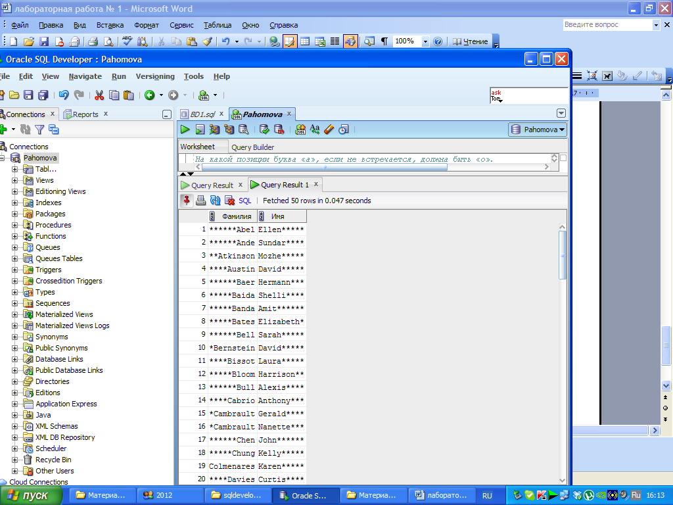Screen dimensions: 673x505
Task: Click the worksheet horizontal scrollbar thumb
Action: (325, 167)
